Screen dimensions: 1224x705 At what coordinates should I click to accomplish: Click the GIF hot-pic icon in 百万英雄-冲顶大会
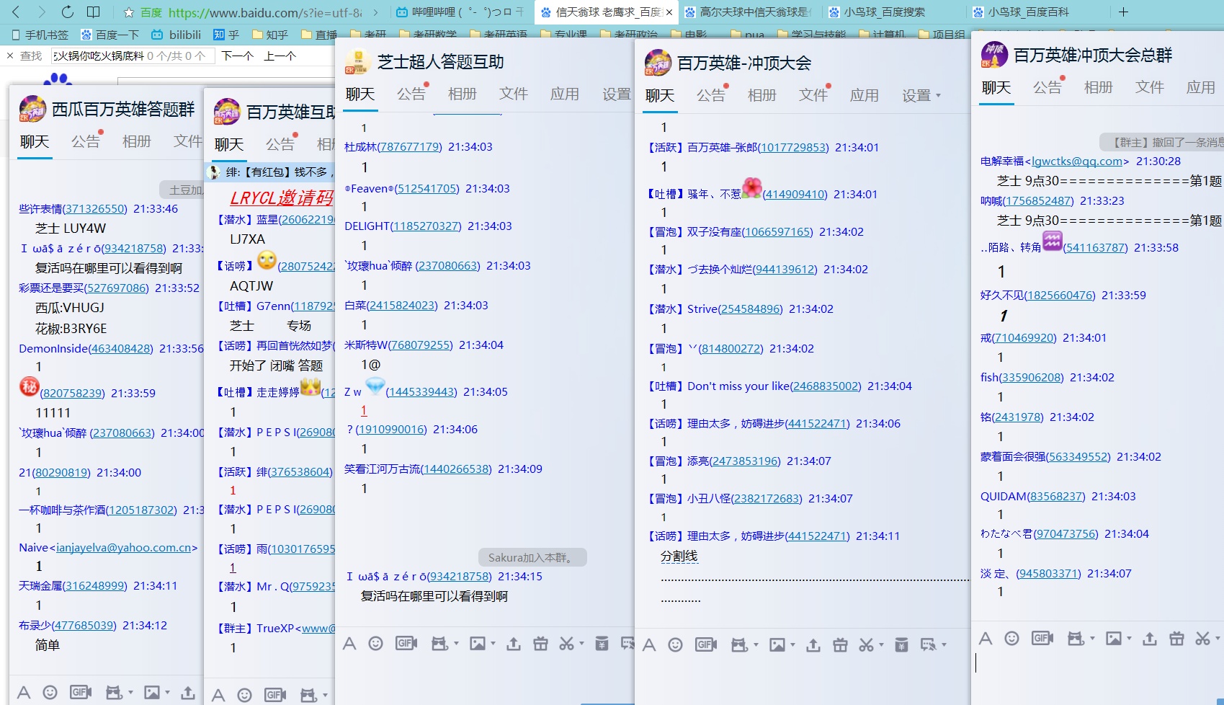pos(705,645)
